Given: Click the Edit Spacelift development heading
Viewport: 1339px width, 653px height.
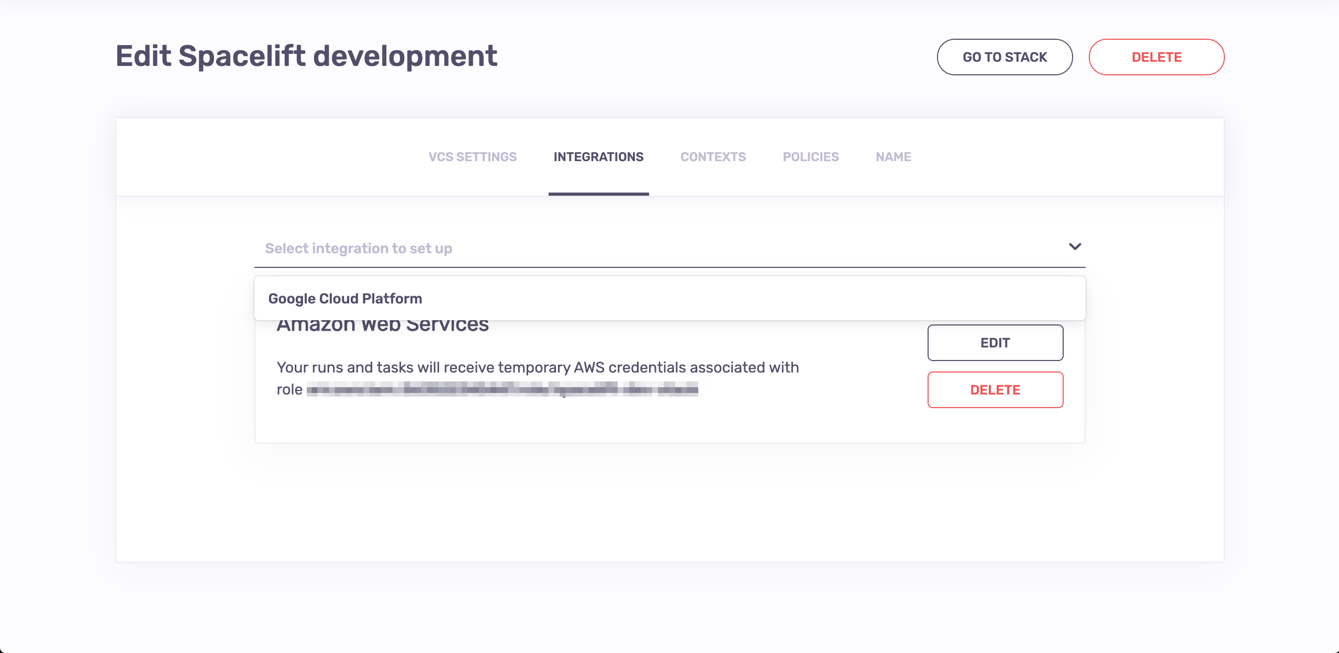Looking at the screenshot, I should (306, 56).
